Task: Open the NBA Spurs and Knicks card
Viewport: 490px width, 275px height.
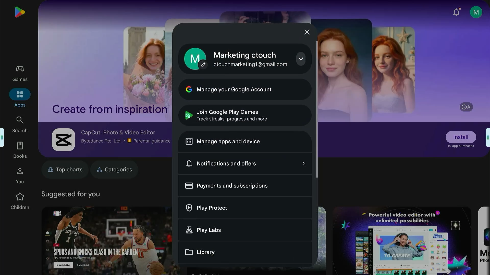Action: (107, 241)
